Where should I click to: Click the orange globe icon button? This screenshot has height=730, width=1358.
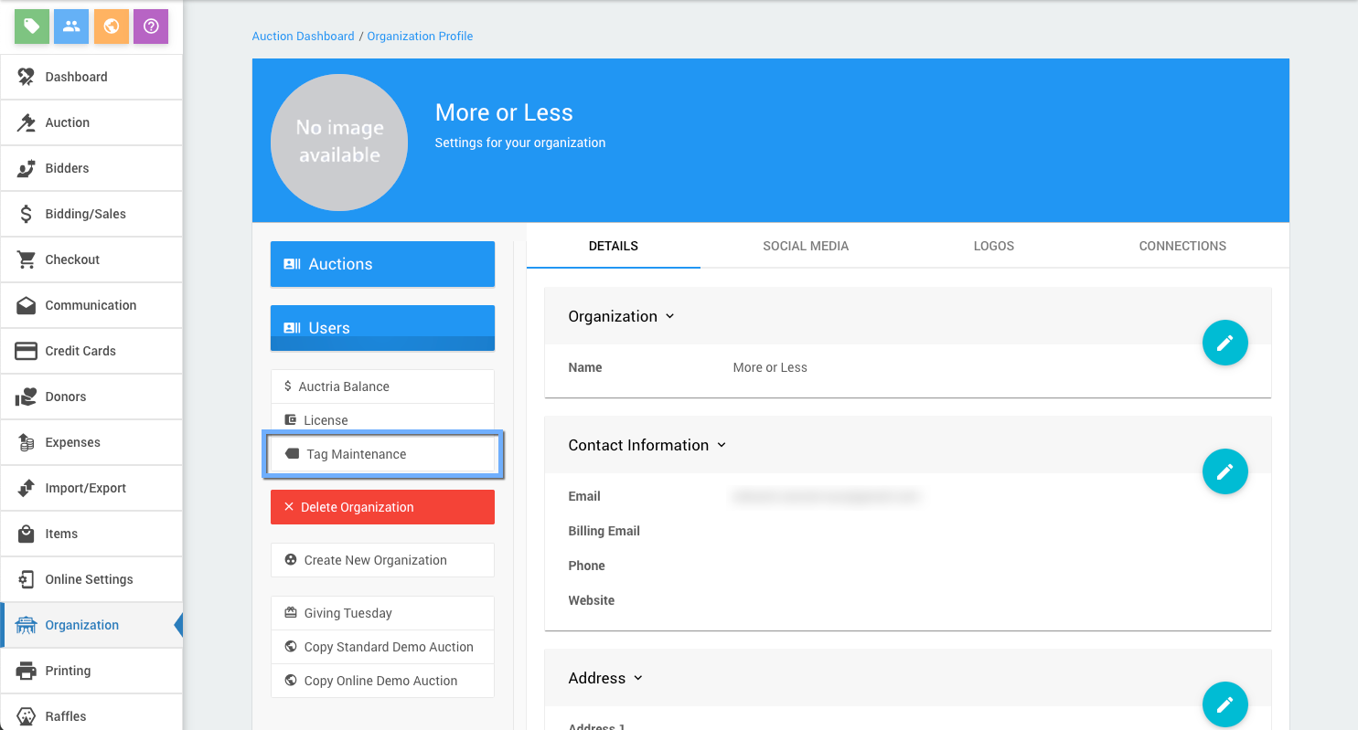click(x=112, y=26)
